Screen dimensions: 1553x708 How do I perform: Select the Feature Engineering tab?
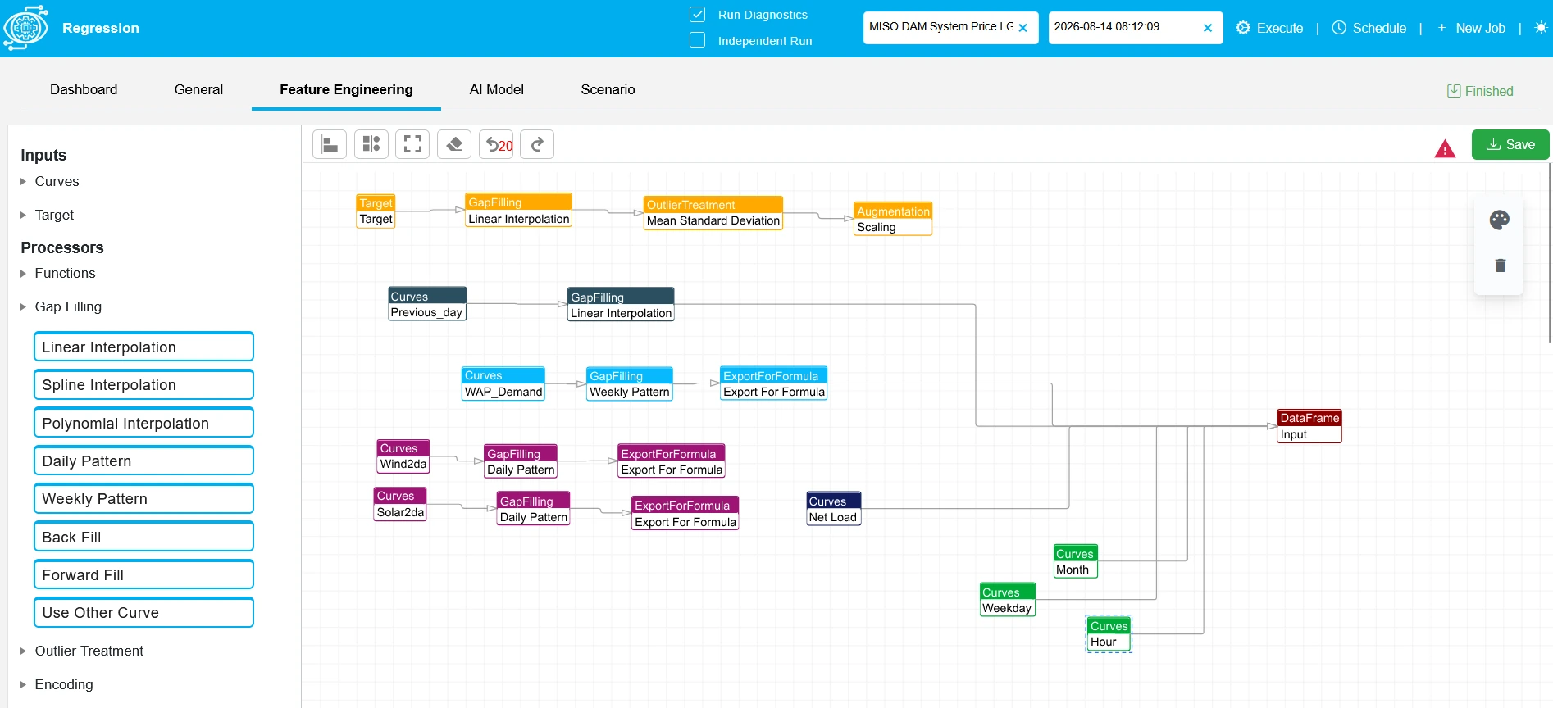(346, 89)
